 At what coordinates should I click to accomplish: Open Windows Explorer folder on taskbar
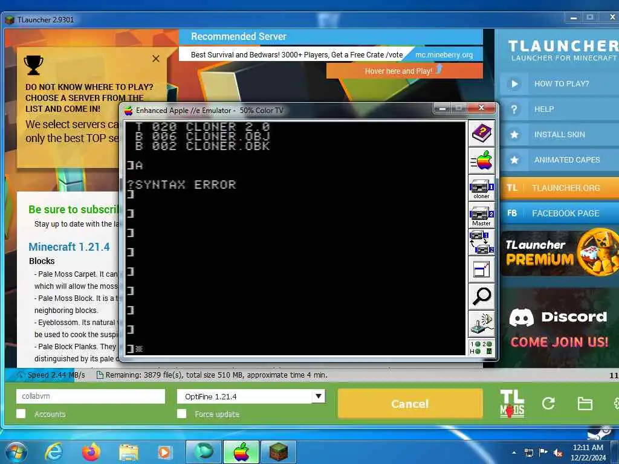[x=129, y=452]
